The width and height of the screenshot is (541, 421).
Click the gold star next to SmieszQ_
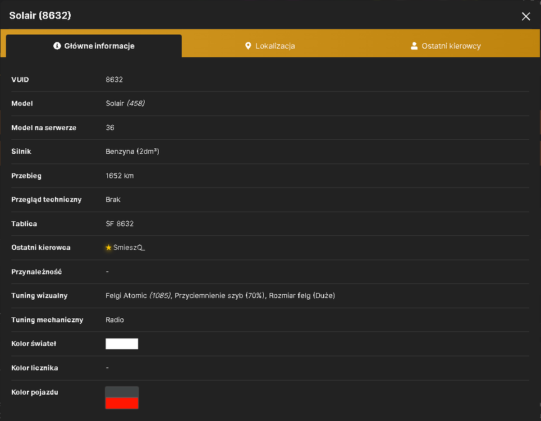pos(108,248)
